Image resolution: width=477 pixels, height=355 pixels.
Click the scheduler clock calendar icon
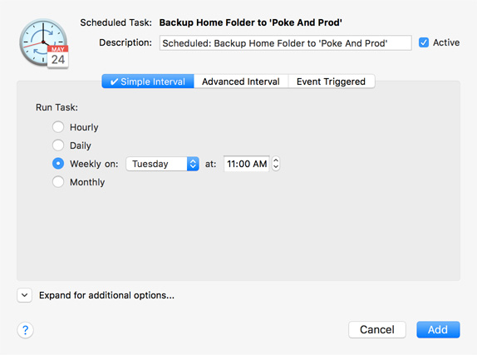click(44, 43)
